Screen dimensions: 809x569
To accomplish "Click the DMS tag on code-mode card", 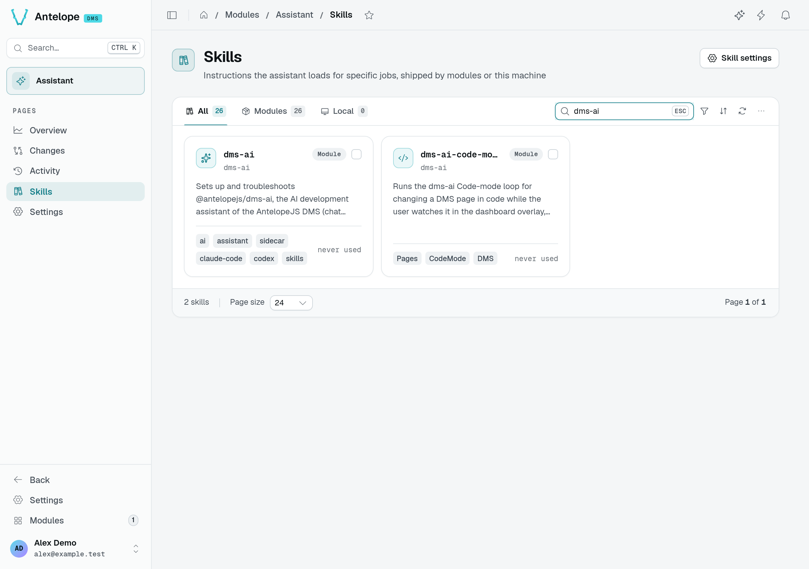I will point(485,258).
